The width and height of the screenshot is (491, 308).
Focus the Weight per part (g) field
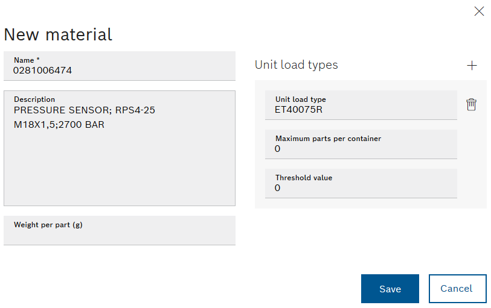[120, 230]
